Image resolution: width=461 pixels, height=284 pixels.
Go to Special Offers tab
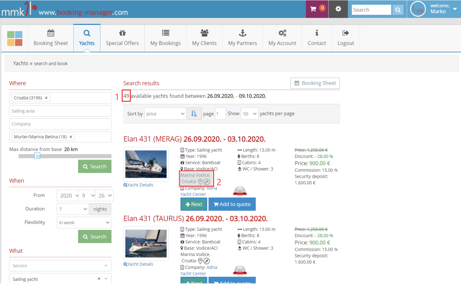click(x=122, y=38)
